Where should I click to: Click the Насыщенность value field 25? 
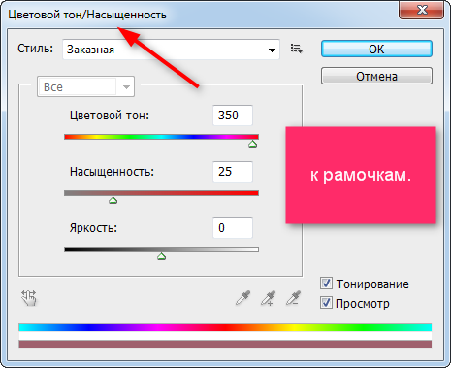coord(233,172)
